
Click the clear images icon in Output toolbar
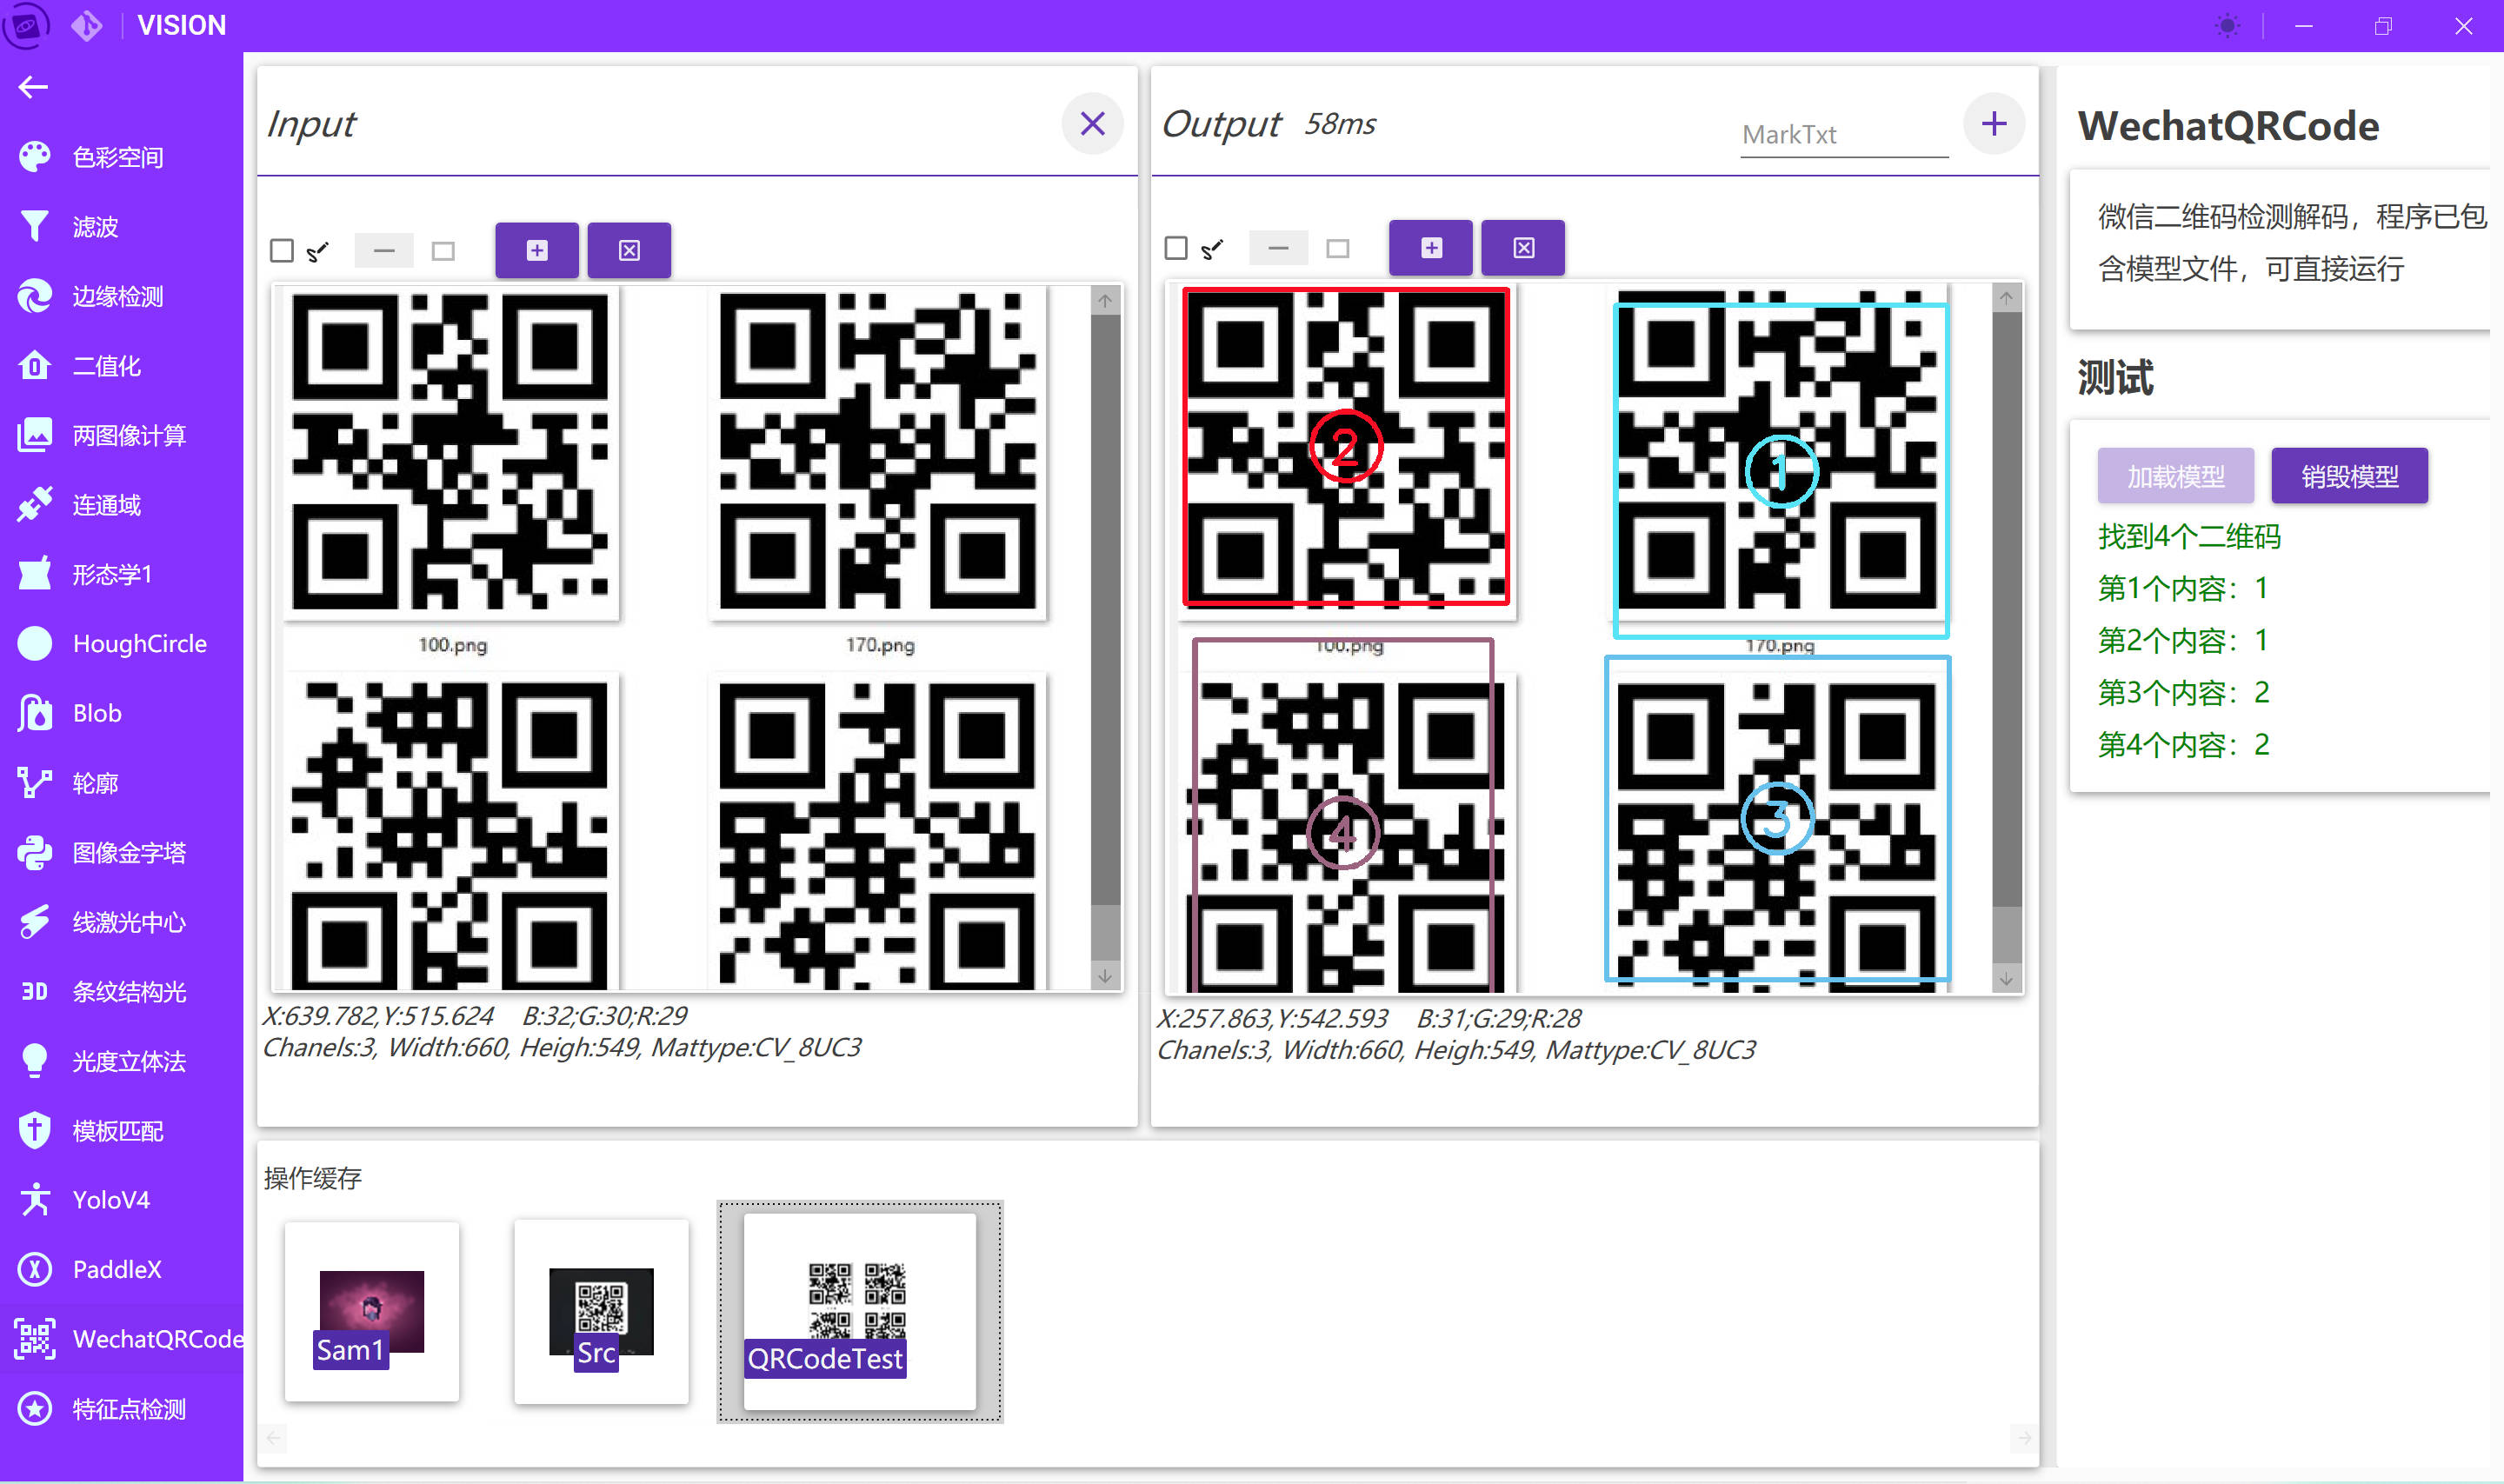click(1523, 248)
